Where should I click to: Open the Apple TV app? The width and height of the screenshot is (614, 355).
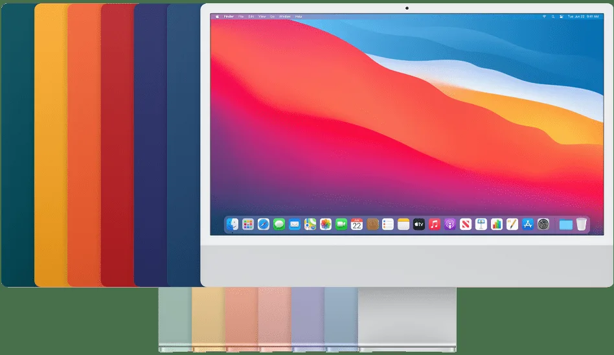click(x=419, y=224)
